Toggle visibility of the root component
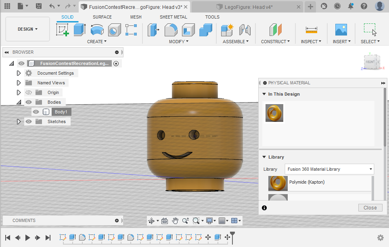Screen dimensions: 389x247 (x=21, y=63)
